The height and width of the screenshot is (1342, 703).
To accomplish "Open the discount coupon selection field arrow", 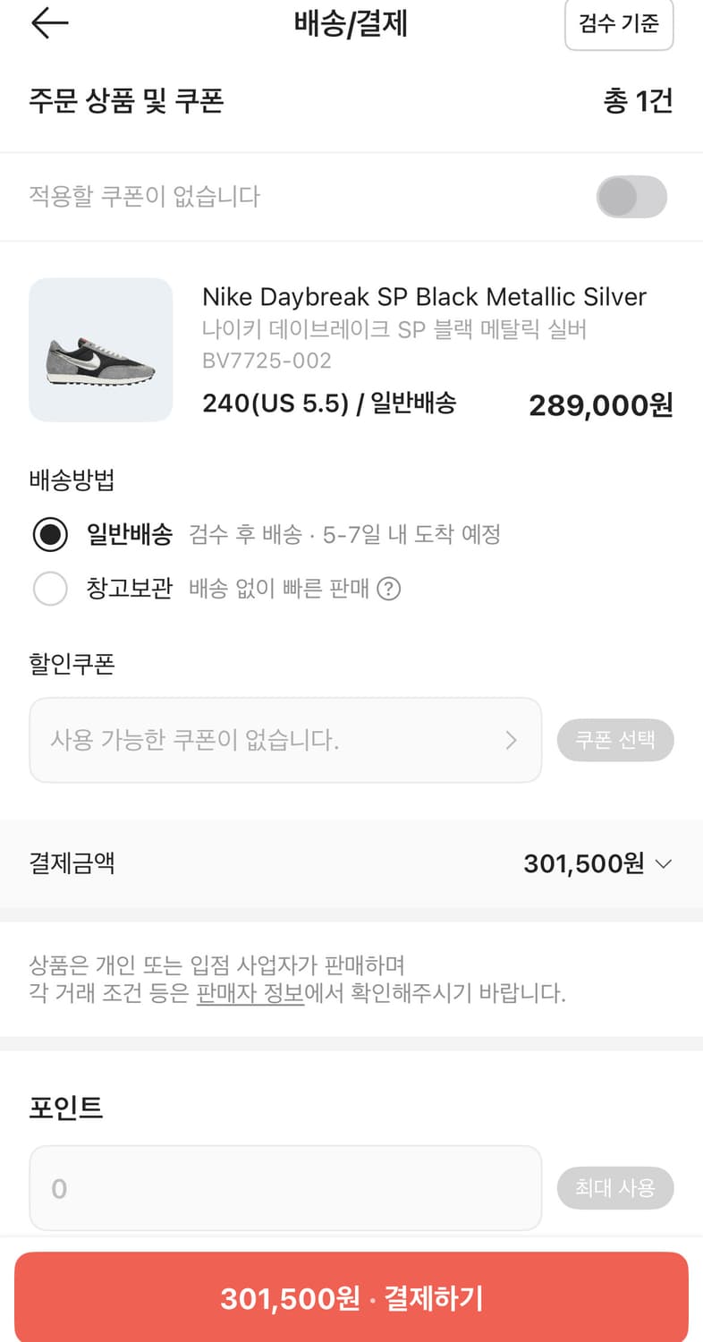I will pos(511,740).
